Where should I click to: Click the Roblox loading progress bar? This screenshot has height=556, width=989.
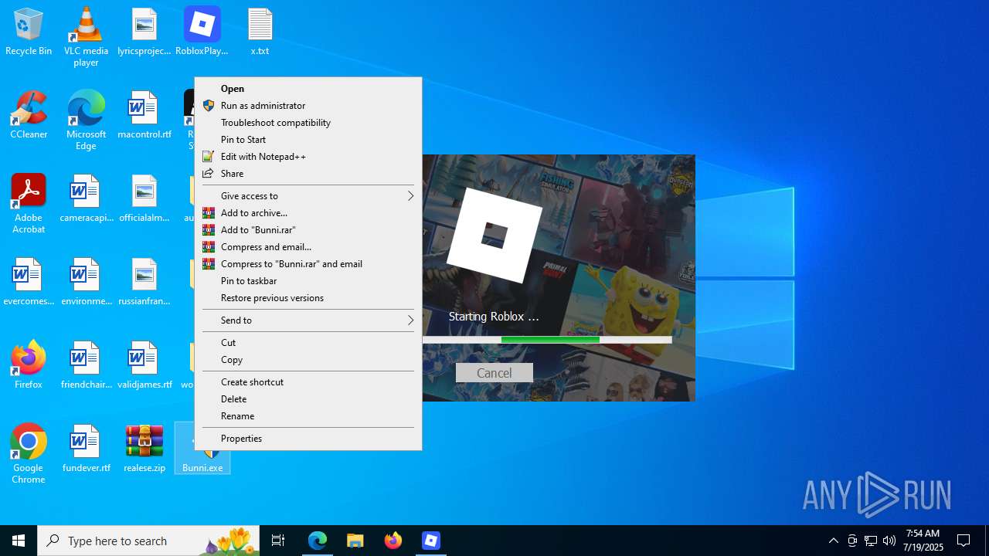pyautogui.click(x=547, y=340)
